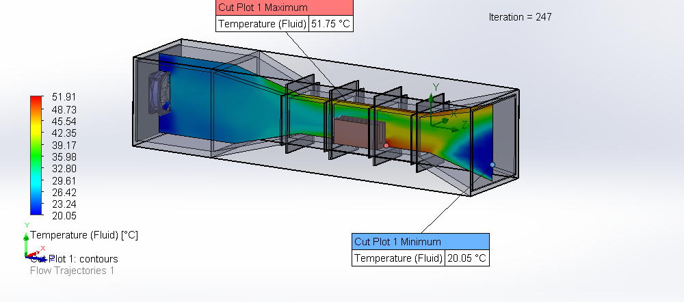684x302 pixels.
Task: Click the blue minimum point marker on plot
Action: [492, 165]
